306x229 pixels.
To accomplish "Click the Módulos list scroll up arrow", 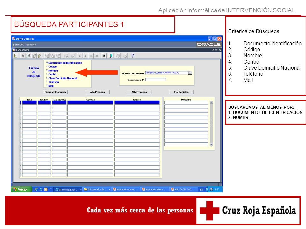I will coord(211,102).
